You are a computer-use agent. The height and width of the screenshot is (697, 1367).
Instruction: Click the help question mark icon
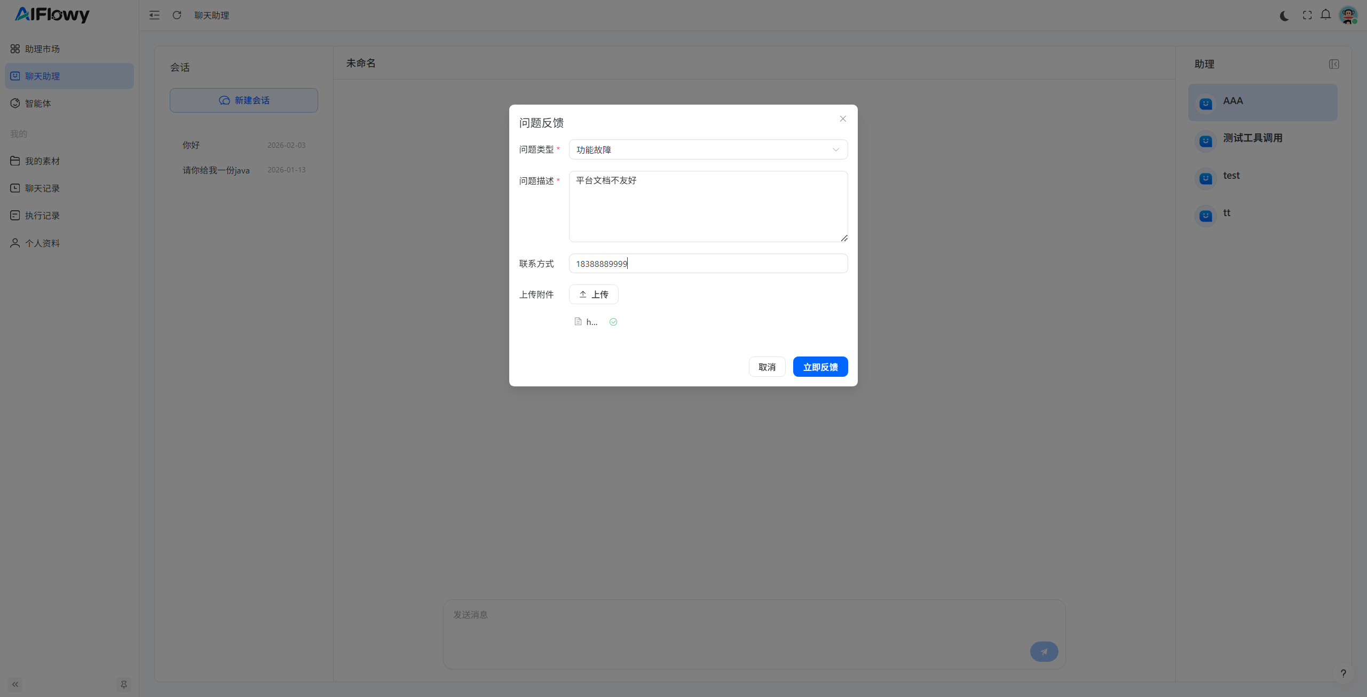pos(1343,673)
